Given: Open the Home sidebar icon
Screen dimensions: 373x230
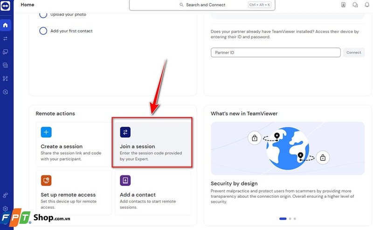Looking at the screenshot, I should click(x=6, y=25).
